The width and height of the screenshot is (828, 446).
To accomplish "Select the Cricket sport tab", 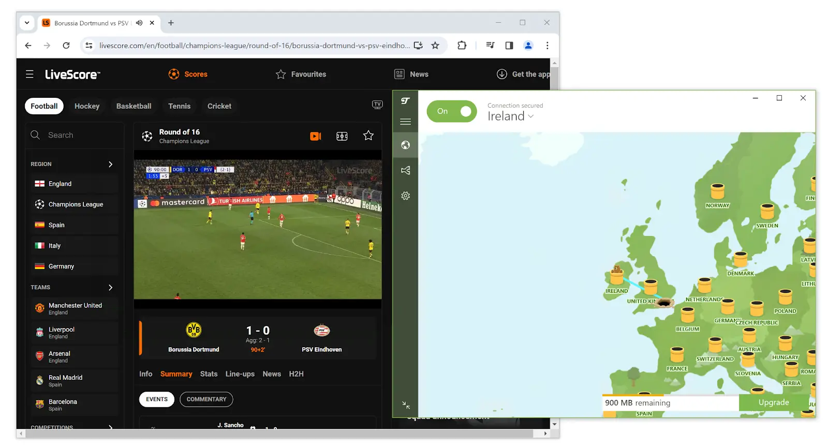I will [x=219, y=106].
